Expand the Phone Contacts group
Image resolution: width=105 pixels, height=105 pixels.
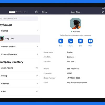click(x=20, y=46)
